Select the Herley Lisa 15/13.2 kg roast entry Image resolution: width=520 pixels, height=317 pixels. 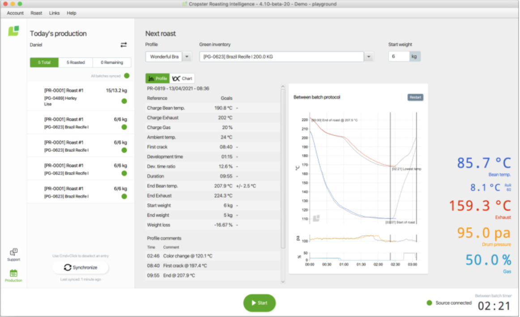click(80, 97)
